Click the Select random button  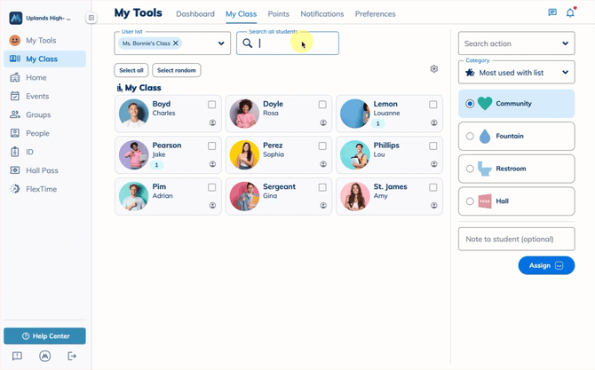[x=177, y=70]
